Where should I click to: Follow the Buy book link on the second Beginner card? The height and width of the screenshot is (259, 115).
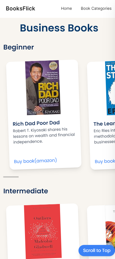pyautogui.click(x=105, y=161)
